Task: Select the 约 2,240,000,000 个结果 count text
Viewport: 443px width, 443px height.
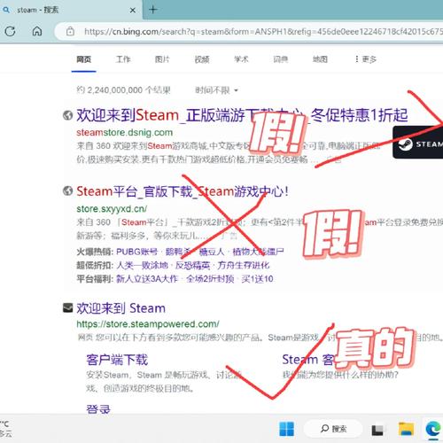Action: tap(123, 90)
